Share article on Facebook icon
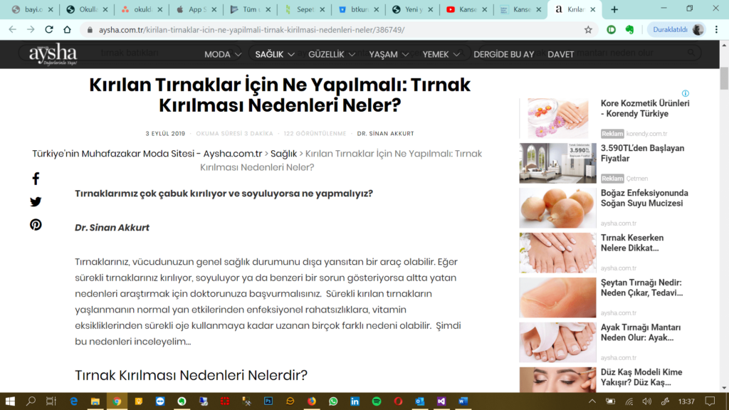The width and height of the screenshot is (729, 410). click(x=36, y=179)
